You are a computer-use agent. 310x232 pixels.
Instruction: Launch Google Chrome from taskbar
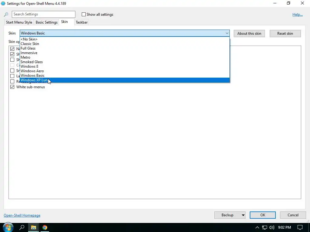(45, 227)
